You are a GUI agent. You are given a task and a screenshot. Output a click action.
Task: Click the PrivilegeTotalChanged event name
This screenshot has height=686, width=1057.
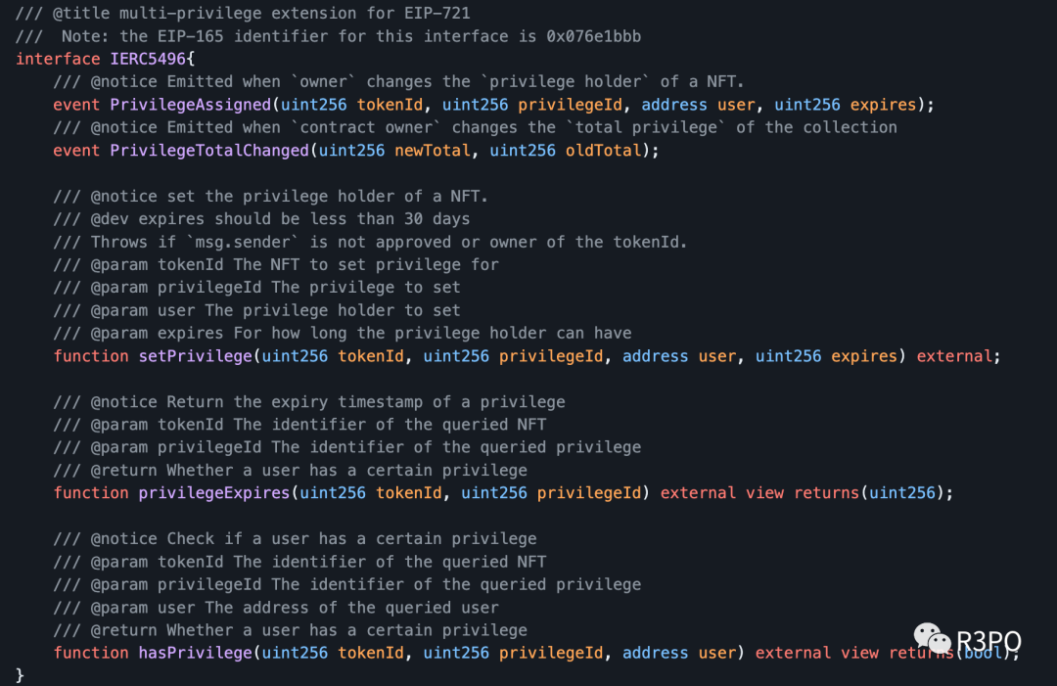click(x=209, y=151)
